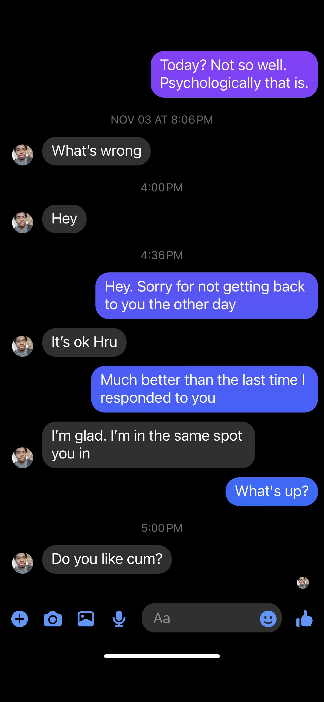Send a thumbs-up like
The height and width of the screenshot is (702, 324).
(x=304, y=619)
